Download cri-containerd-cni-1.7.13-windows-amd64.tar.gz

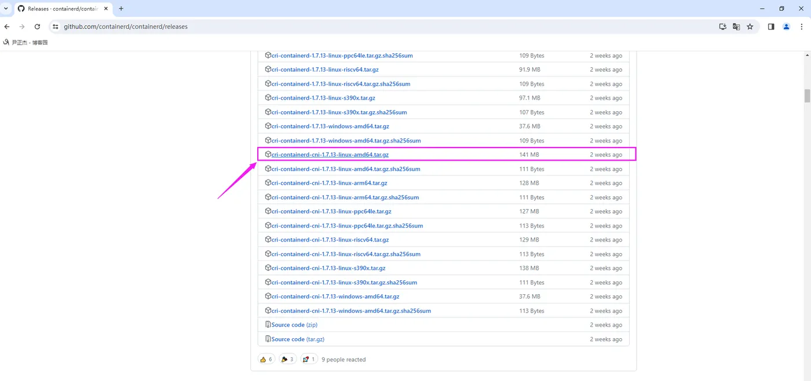(x=335, y=296)
